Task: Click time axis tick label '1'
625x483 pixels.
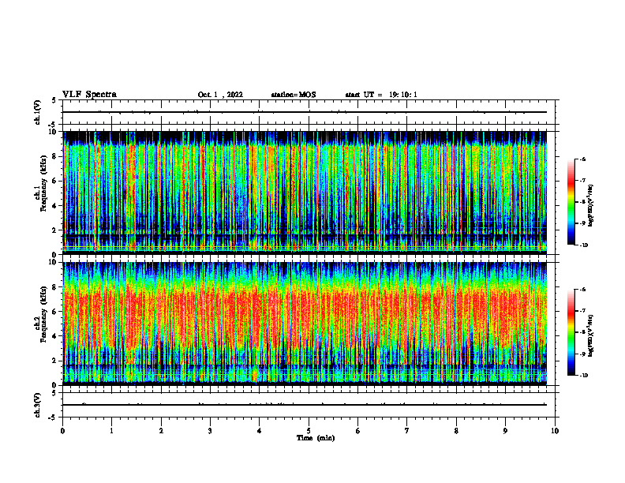Action: [112, 431]
